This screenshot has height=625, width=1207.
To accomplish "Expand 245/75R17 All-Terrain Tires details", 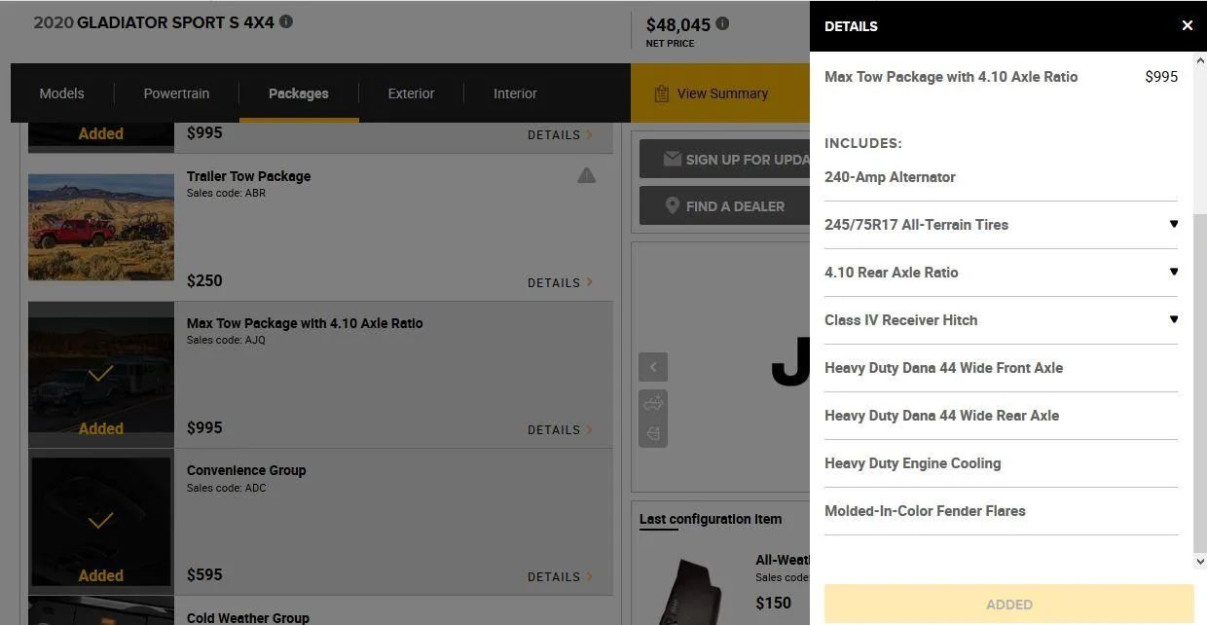I will pos(1173,224).
